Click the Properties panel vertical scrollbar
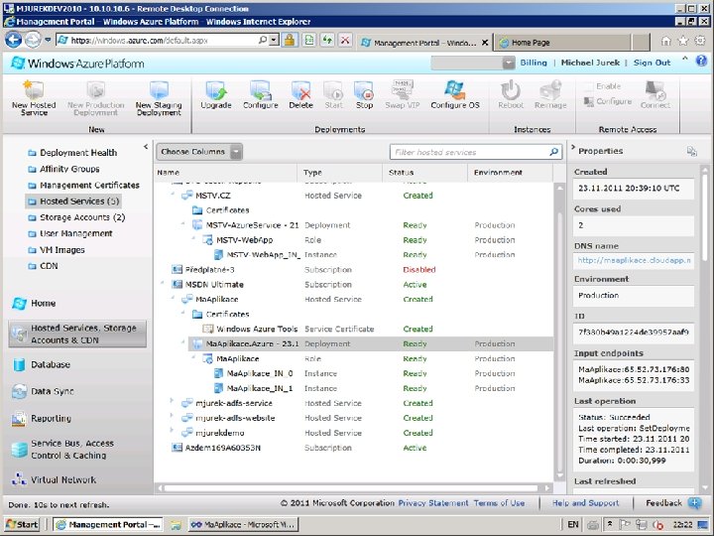The width and height of the screenshot is (714, 536). (704, 214)
